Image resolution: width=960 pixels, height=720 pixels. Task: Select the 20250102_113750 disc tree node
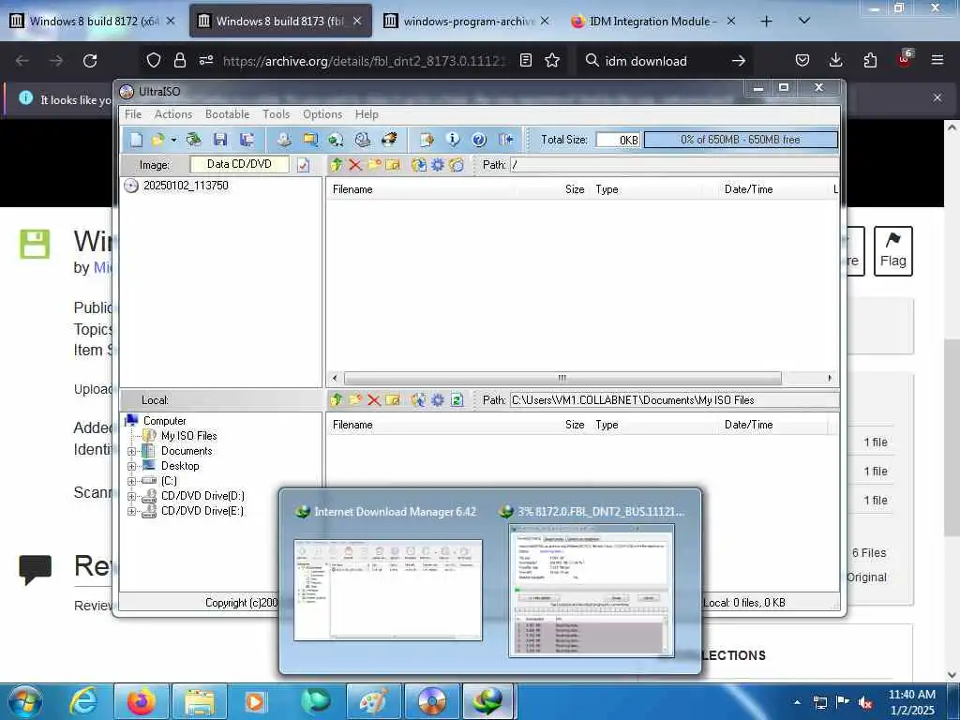coord(186,186)
